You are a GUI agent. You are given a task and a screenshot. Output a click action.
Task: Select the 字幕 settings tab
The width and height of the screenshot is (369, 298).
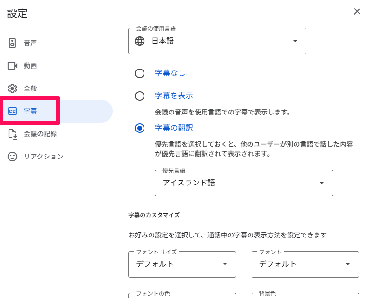[56, 111]
